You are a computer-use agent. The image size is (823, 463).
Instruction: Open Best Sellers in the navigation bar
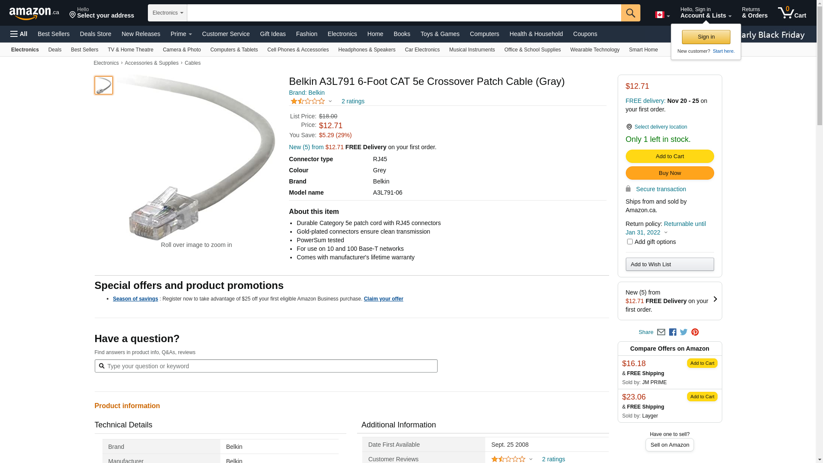[x=54, y=34]
